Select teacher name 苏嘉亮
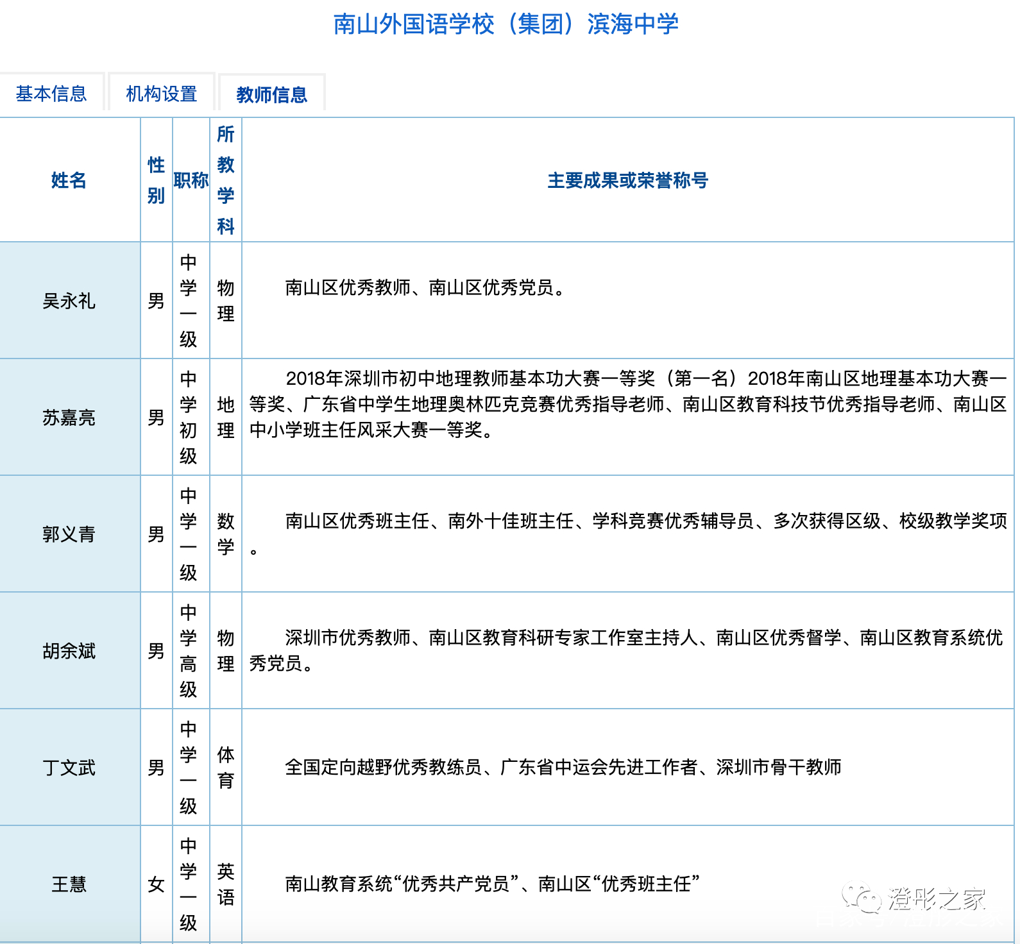 click(x=69, y=417)
